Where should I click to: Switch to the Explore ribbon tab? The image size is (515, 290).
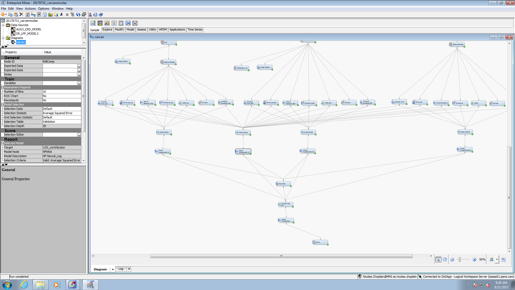(107, 30)
